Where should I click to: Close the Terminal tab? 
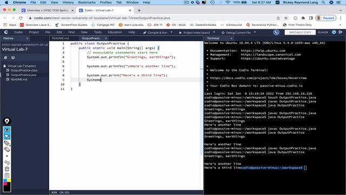tap(231, 38)
